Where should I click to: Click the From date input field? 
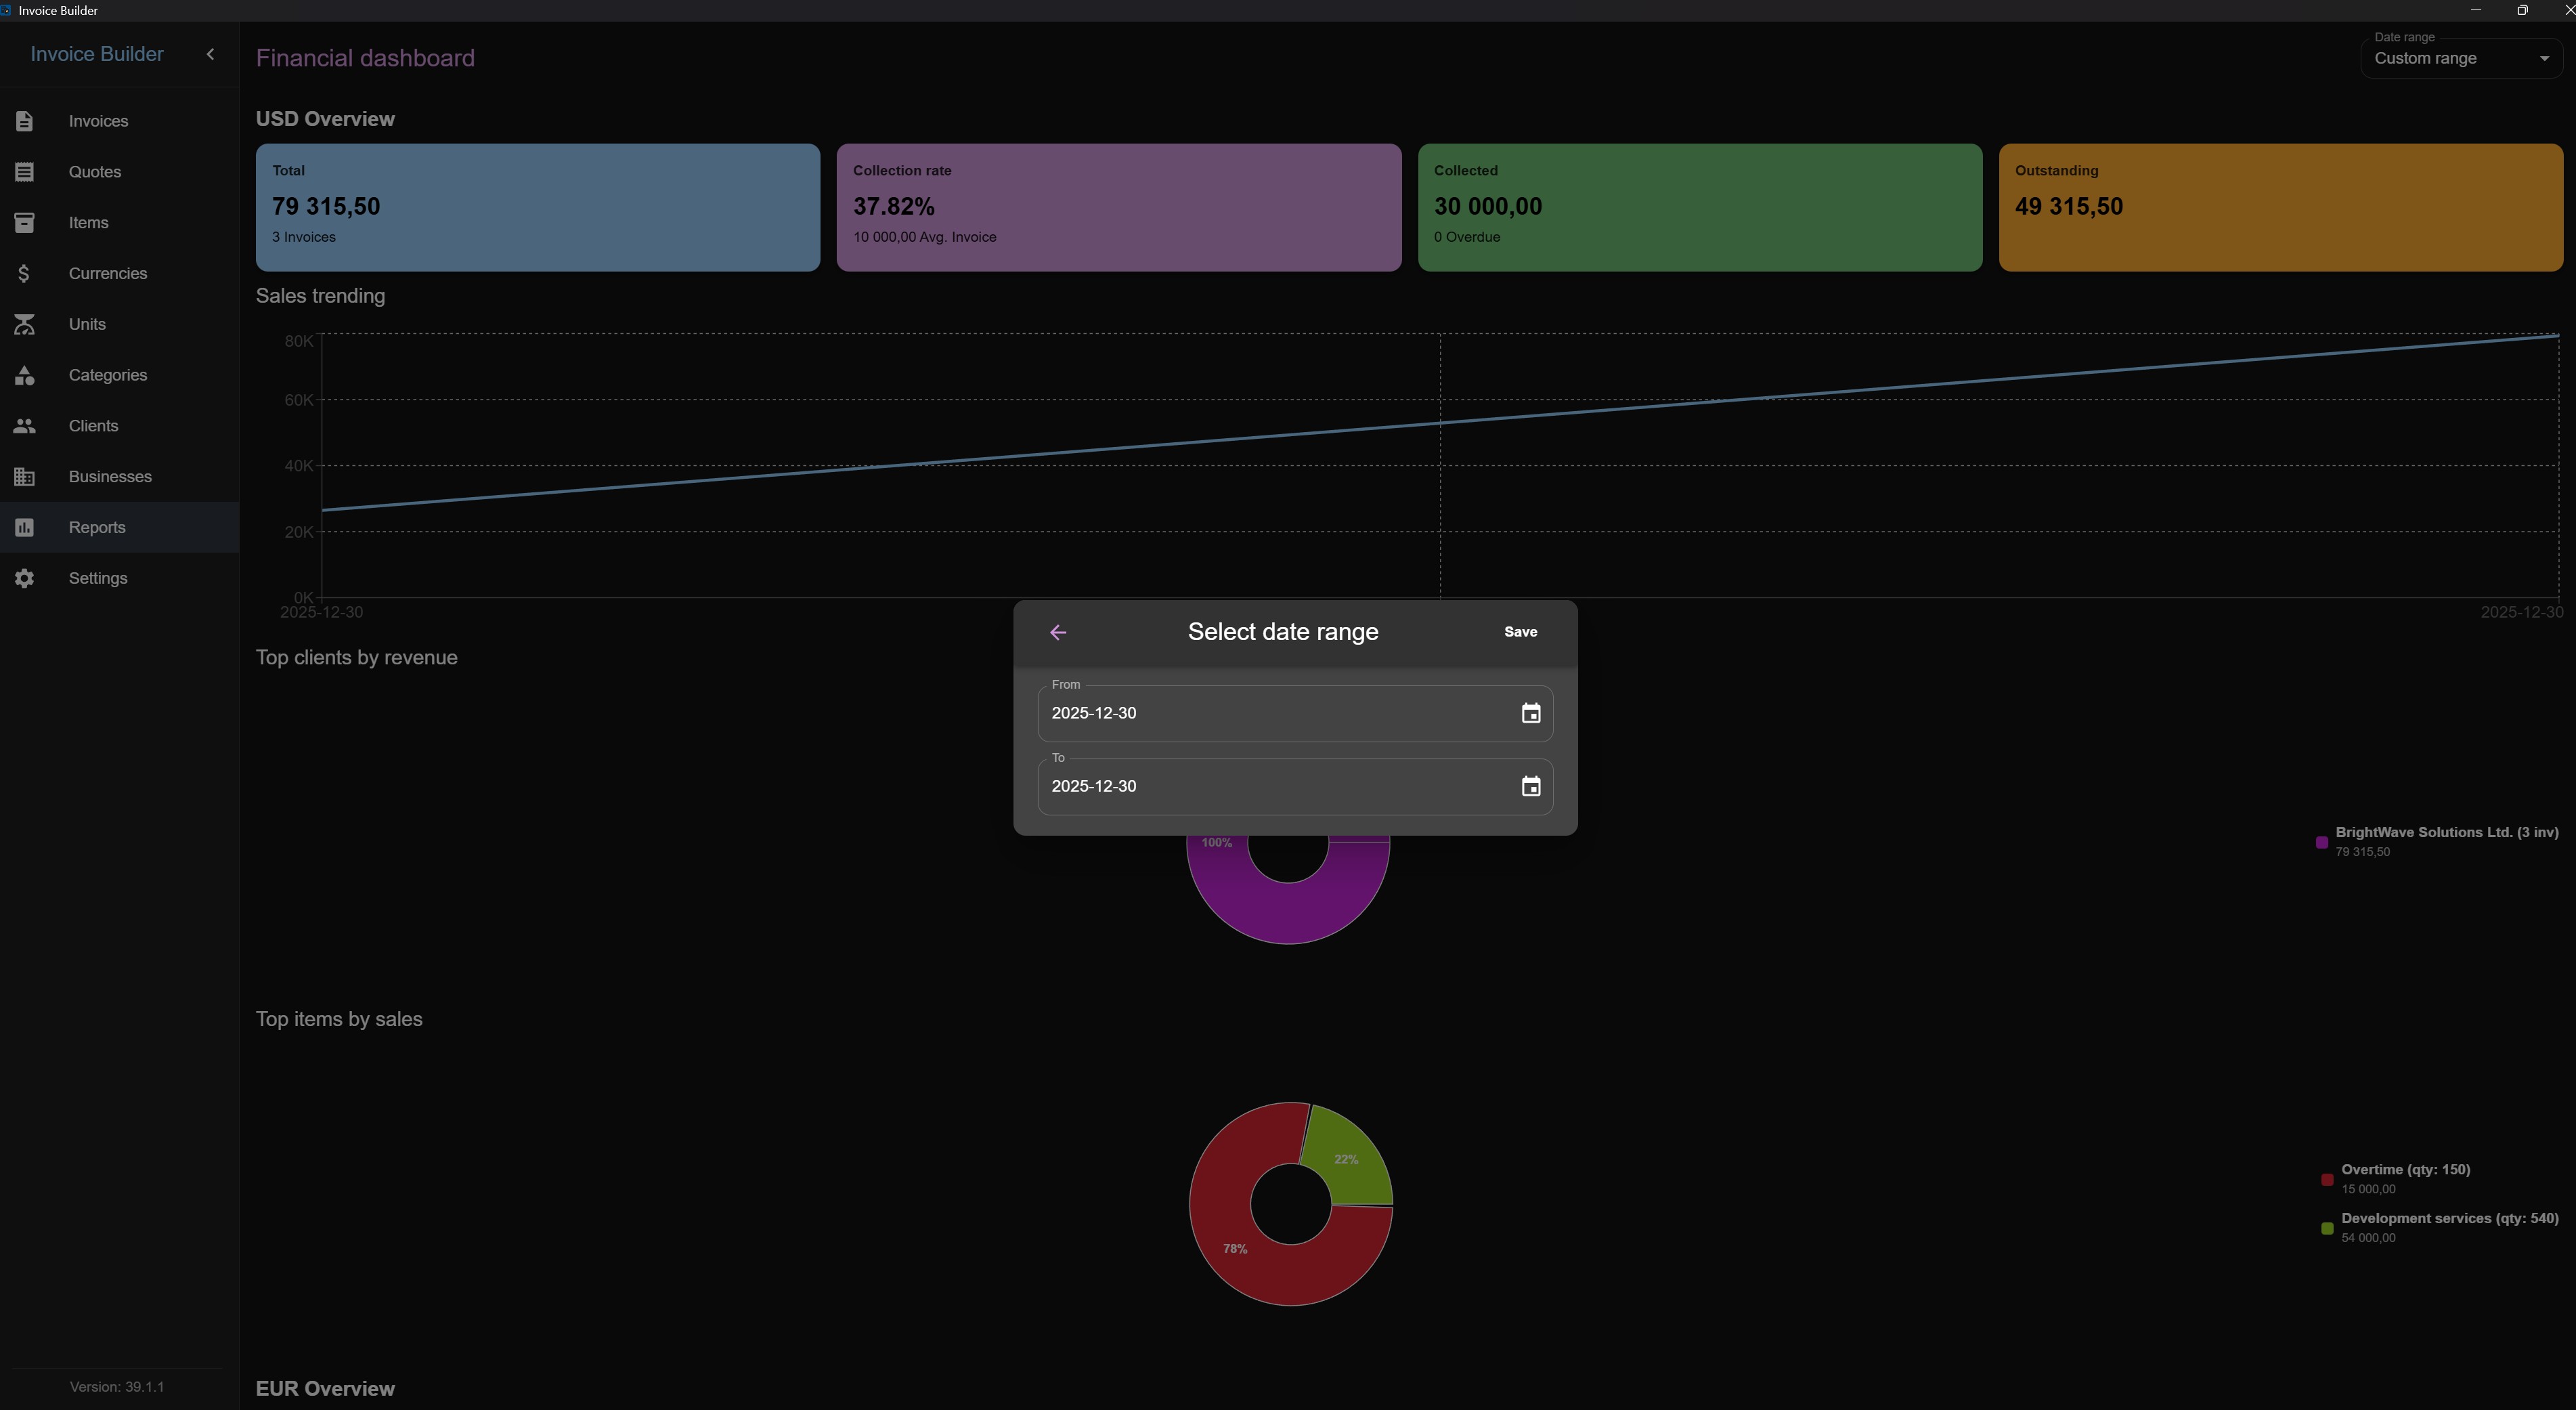pyautogui.click(x=1295, y=713)
